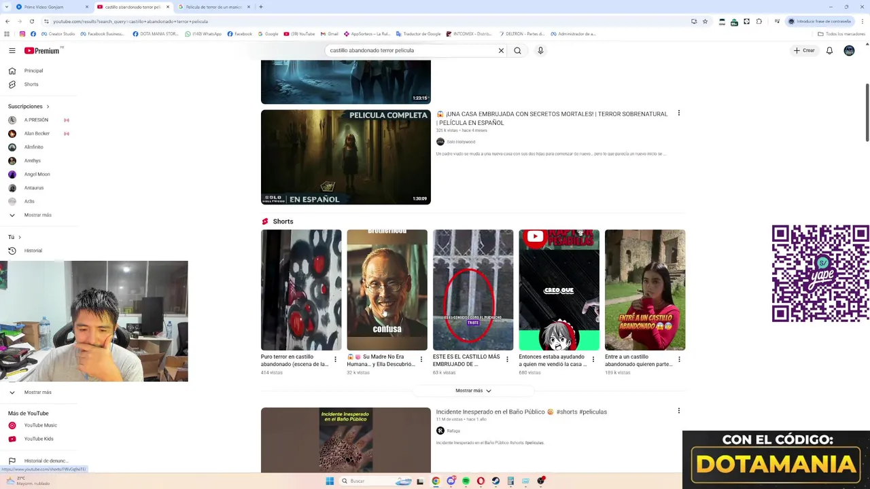Open options for Incidente Inesperado video
This screenshot has width=870, height=489.
[x=678, y=411]
